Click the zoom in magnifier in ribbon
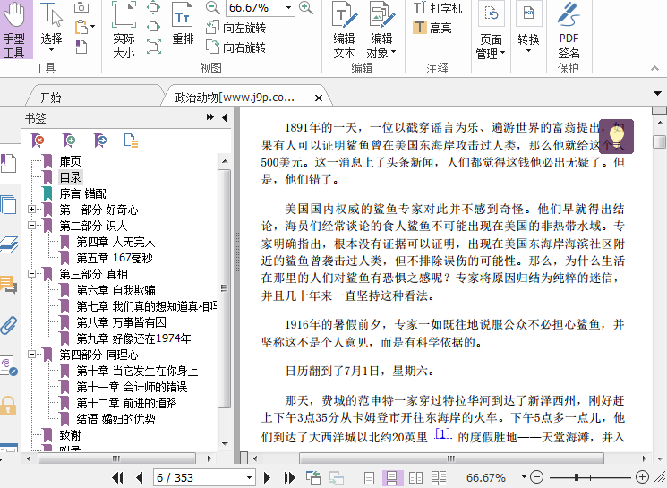The height and width of the screenshot is (488, 667). (x=306, y=8)
